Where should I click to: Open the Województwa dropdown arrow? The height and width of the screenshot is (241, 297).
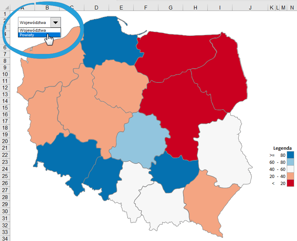click(x=55, y=22)
